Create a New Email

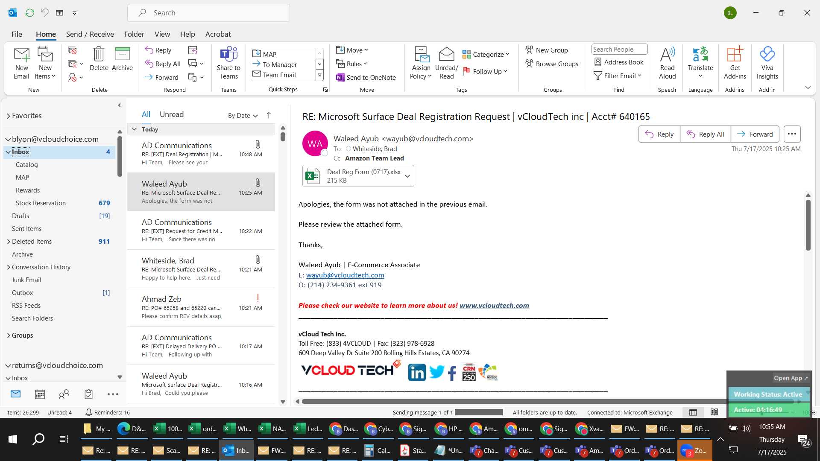click(21, 63)
